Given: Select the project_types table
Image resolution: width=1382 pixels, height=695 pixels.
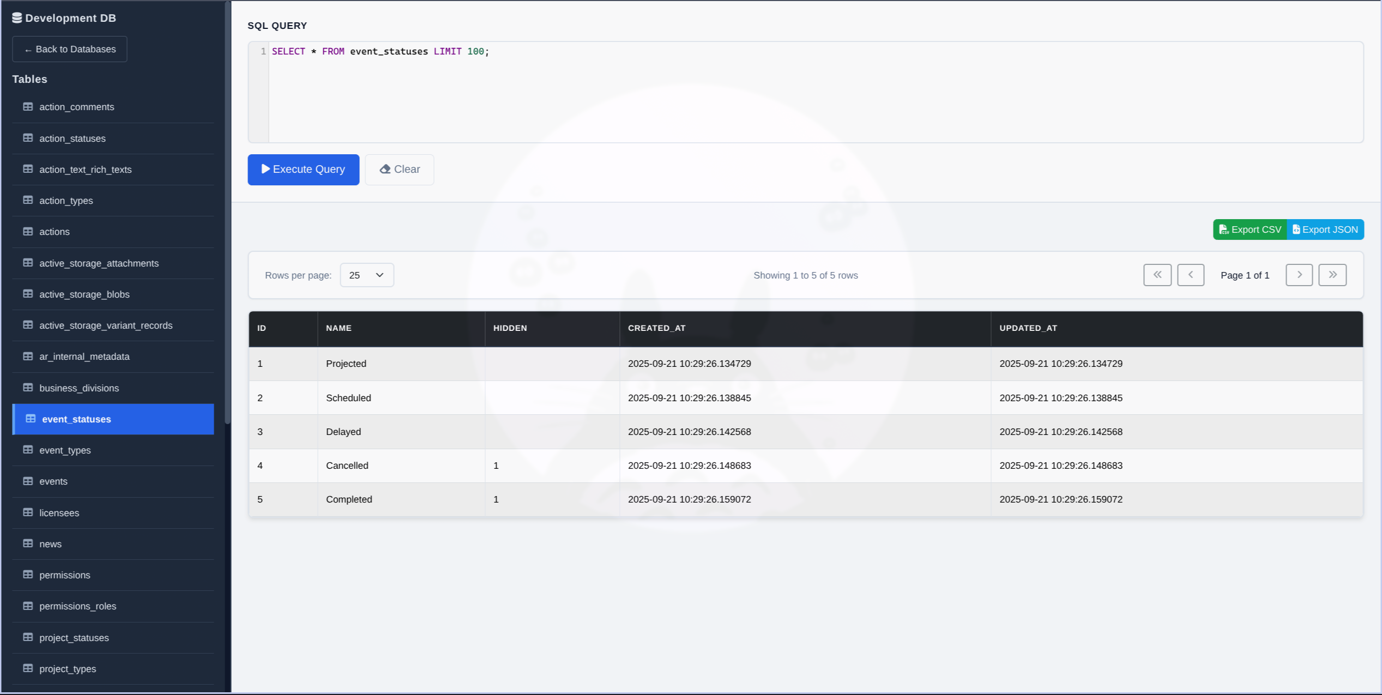Looking at the screenshot, I should pos(68,669).
